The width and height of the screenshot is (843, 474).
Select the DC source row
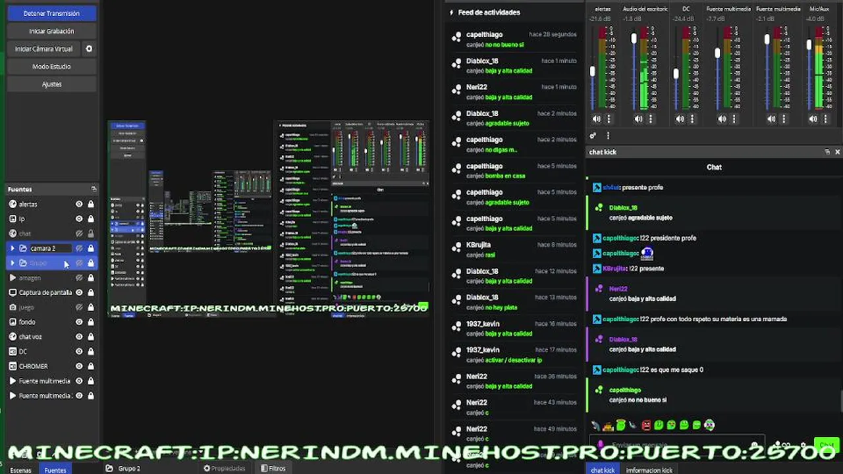click(x=51, y=352)
